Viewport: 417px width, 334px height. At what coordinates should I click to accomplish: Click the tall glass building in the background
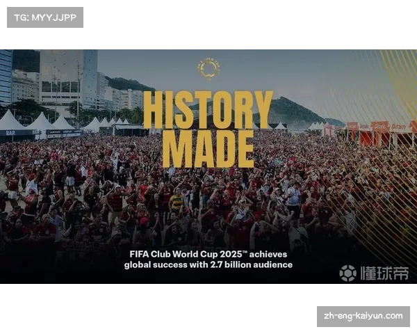tap(68, 79)
